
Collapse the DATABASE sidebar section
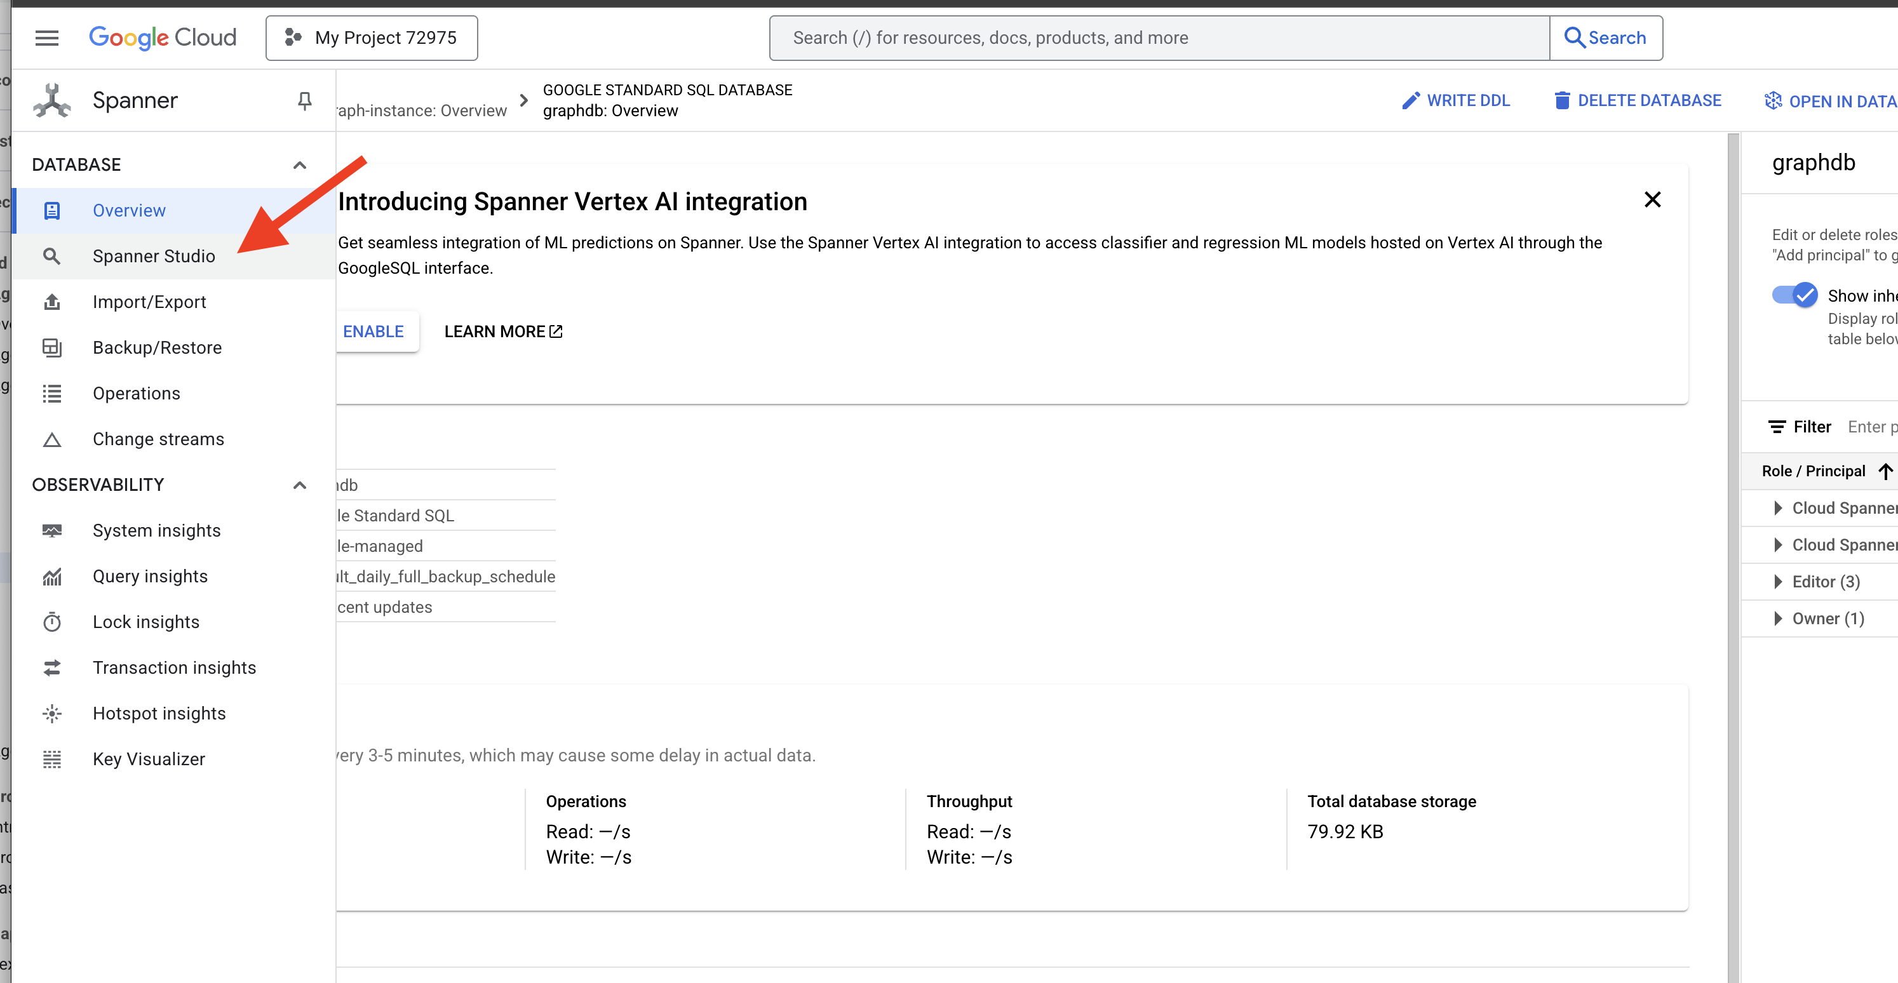tap(299, 165)
